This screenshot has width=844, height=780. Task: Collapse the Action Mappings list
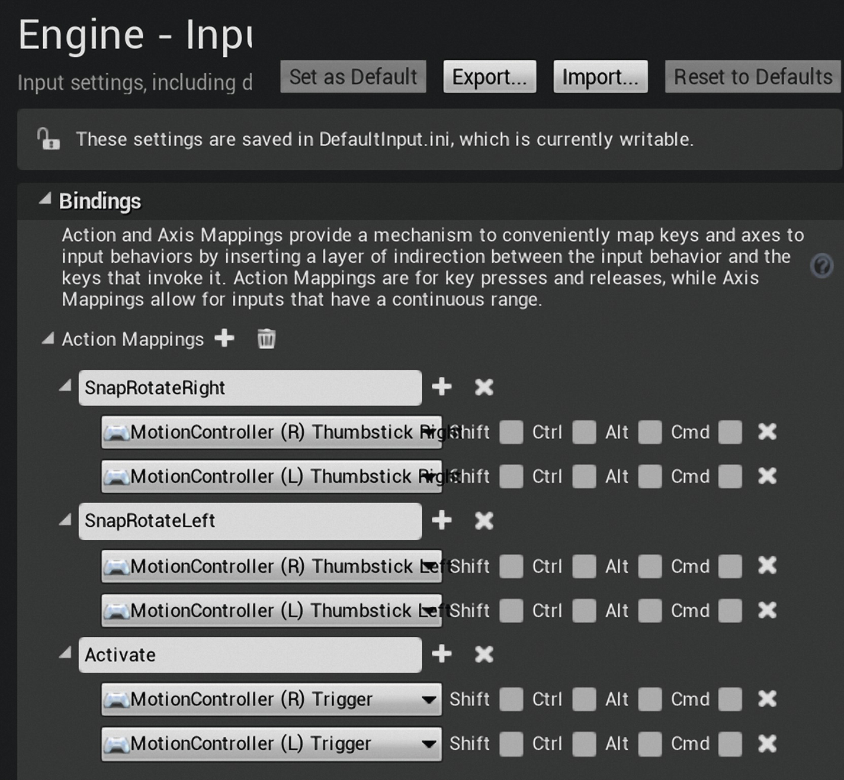[47, 339]
